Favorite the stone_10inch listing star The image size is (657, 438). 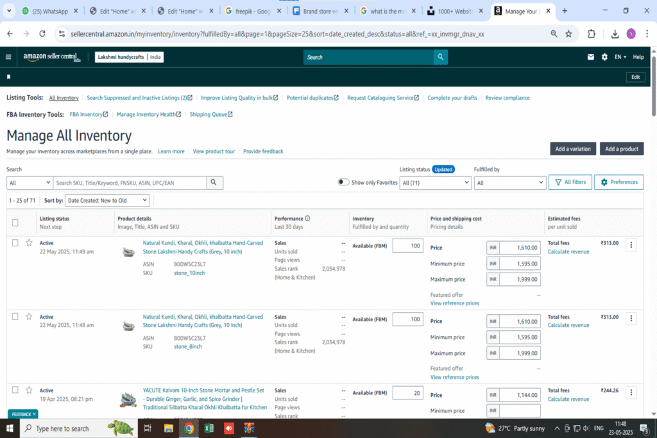(29, 243)
